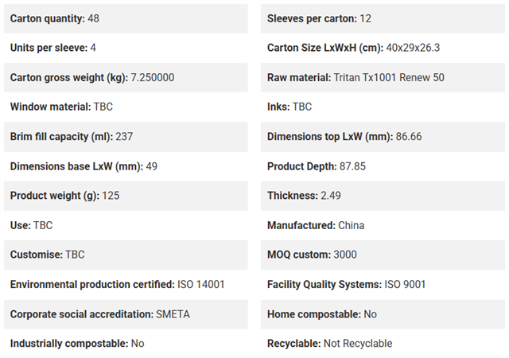Click the Product Depth value

(x=352, y=166)
